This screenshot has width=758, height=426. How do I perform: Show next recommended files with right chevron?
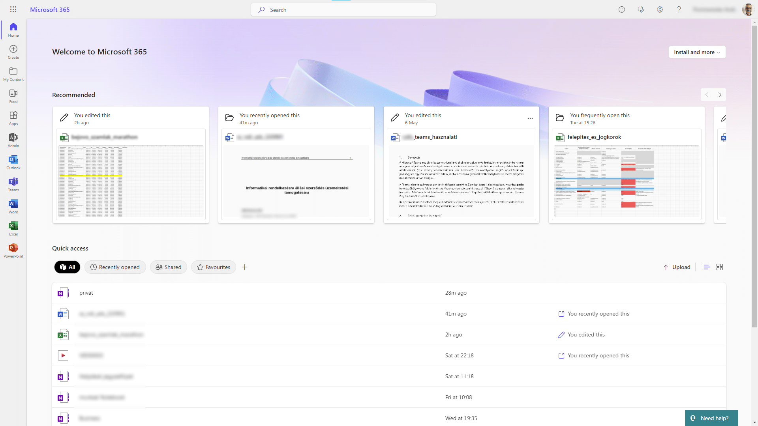click(x=719, y=95)
